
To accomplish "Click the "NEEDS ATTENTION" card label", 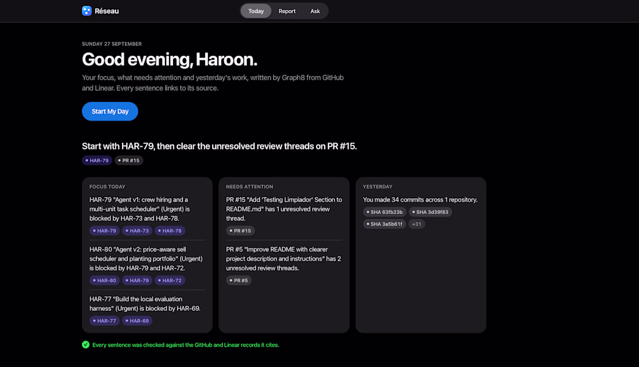I will coord(249,187).
